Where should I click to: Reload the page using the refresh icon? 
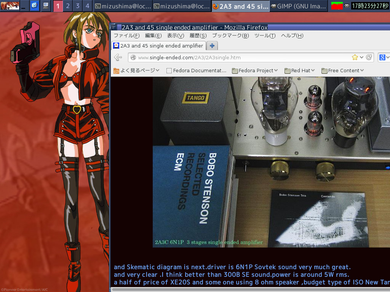pos(369,57)
